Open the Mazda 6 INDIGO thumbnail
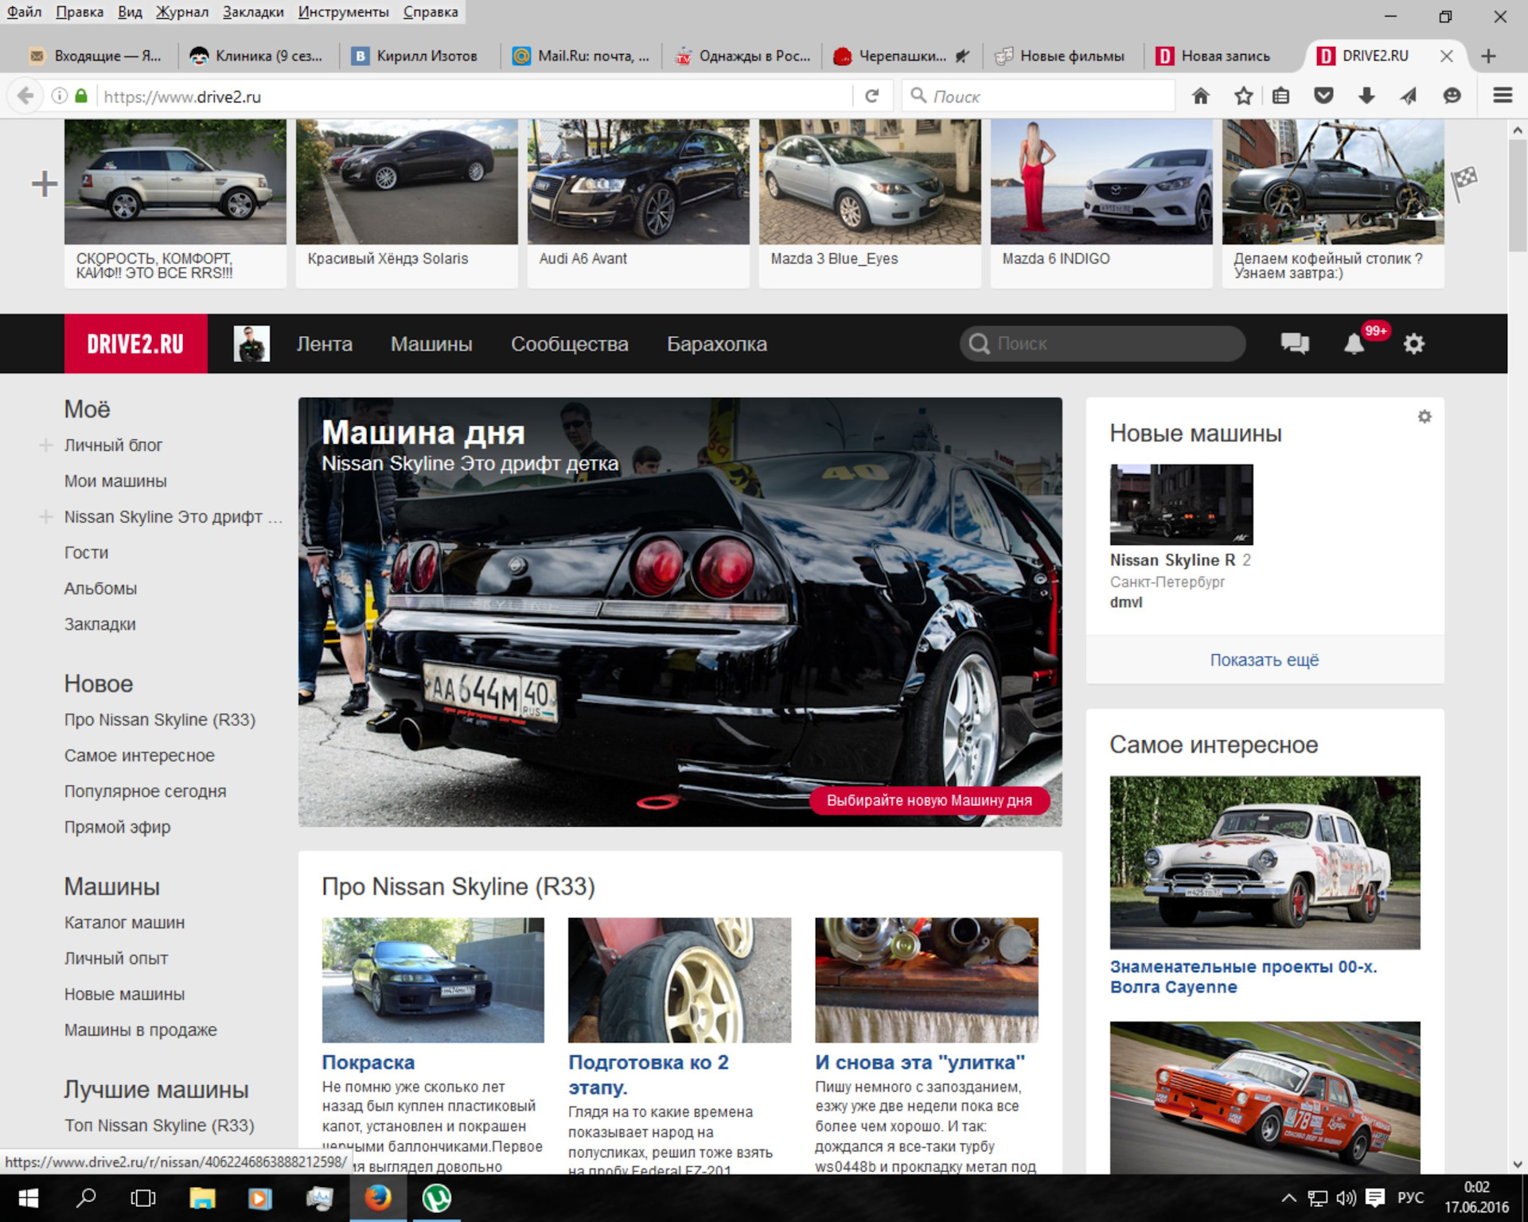Viewport: 1528px width, 1222px height. [x=1101, y=182]
